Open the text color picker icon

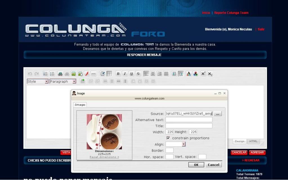point(189,74)
